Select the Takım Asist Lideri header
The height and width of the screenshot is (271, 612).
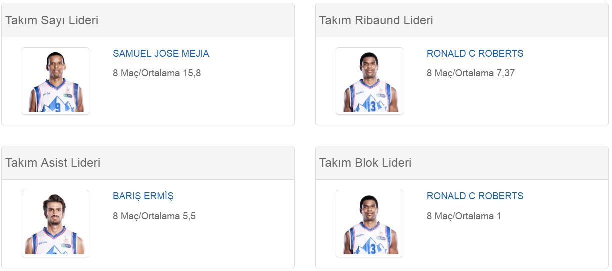pos(53,163)
